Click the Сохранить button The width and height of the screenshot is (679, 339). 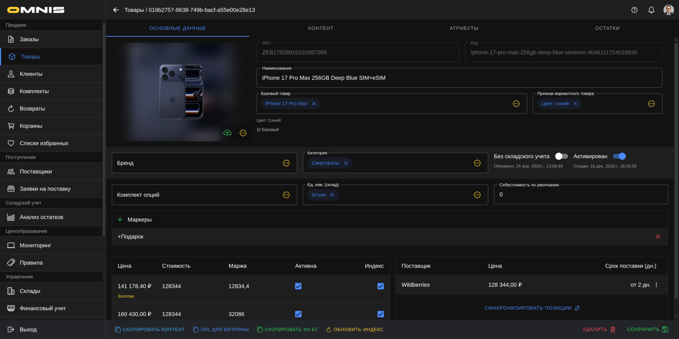click(x=647, y=330)
